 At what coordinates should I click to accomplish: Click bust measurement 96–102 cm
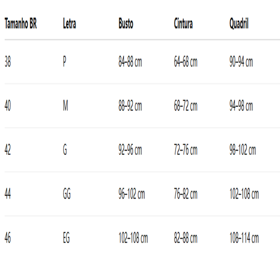[132, 194]
